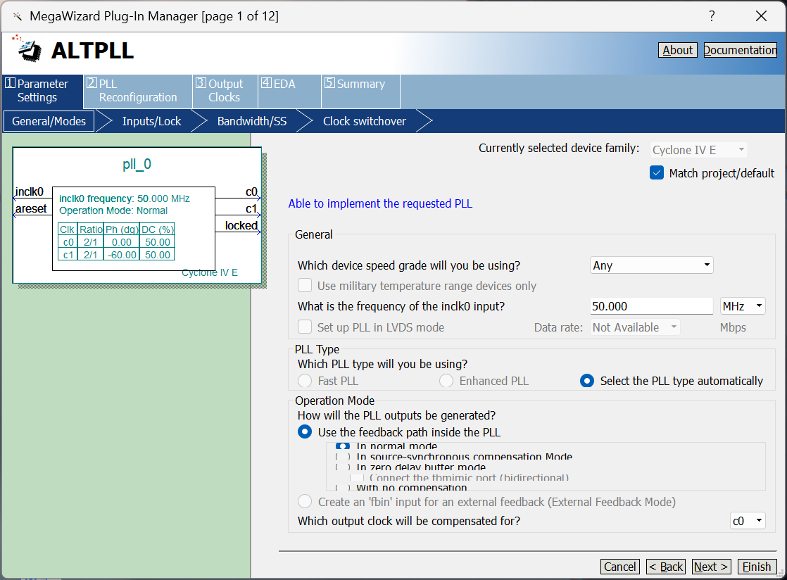Click the Back button

pyautogui.click(x=666, y=567)
